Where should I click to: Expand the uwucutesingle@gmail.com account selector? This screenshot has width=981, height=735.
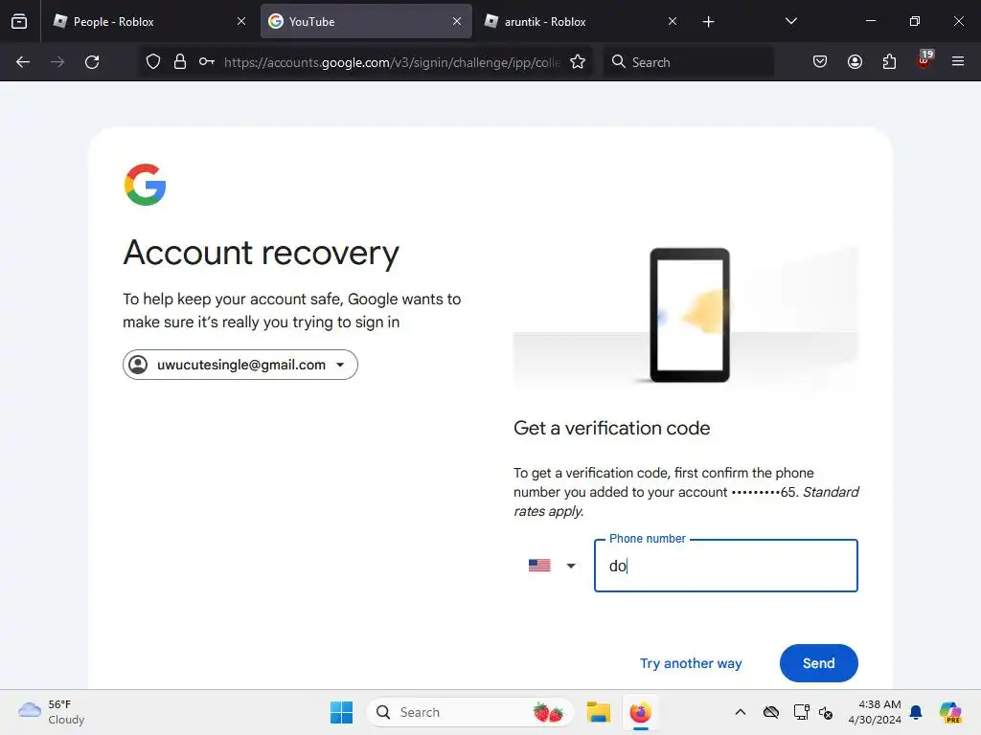240,365
